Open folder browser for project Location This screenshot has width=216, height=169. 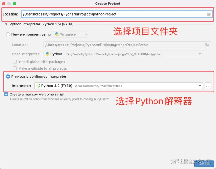(x=208, y=14)
